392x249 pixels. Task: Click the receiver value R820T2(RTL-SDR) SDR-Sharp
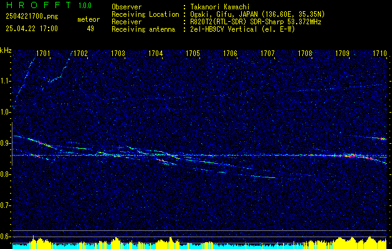pyautogui.click(x=256, y=22)
